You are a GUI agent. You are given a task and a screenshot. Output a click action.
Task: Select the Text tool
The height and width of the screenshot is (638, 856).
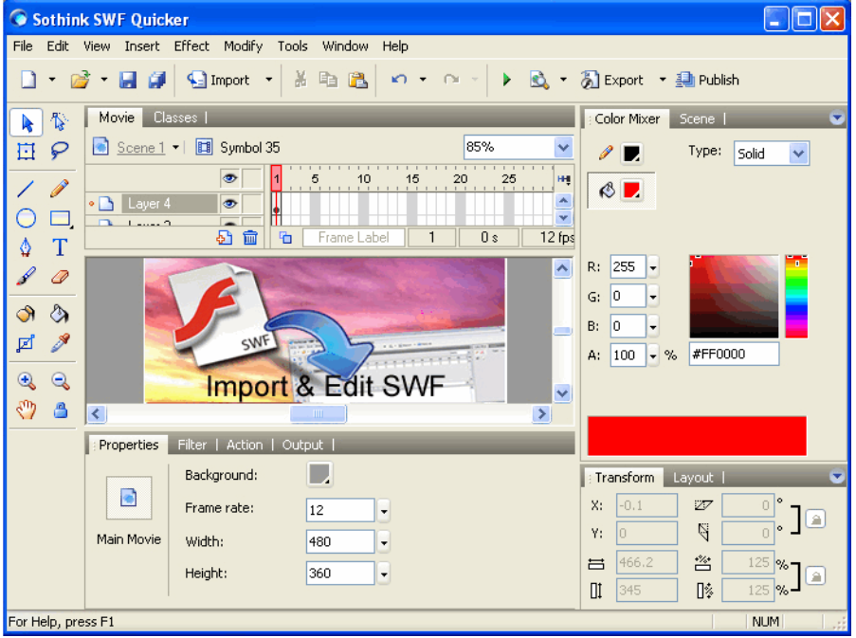point(60,247)
